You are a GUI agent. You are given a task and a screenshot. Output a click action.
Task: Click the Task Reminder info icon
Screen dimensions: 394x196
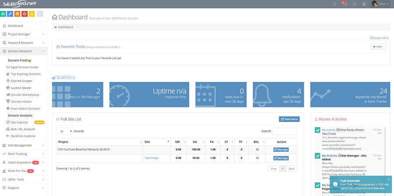(x=335, y=184)
